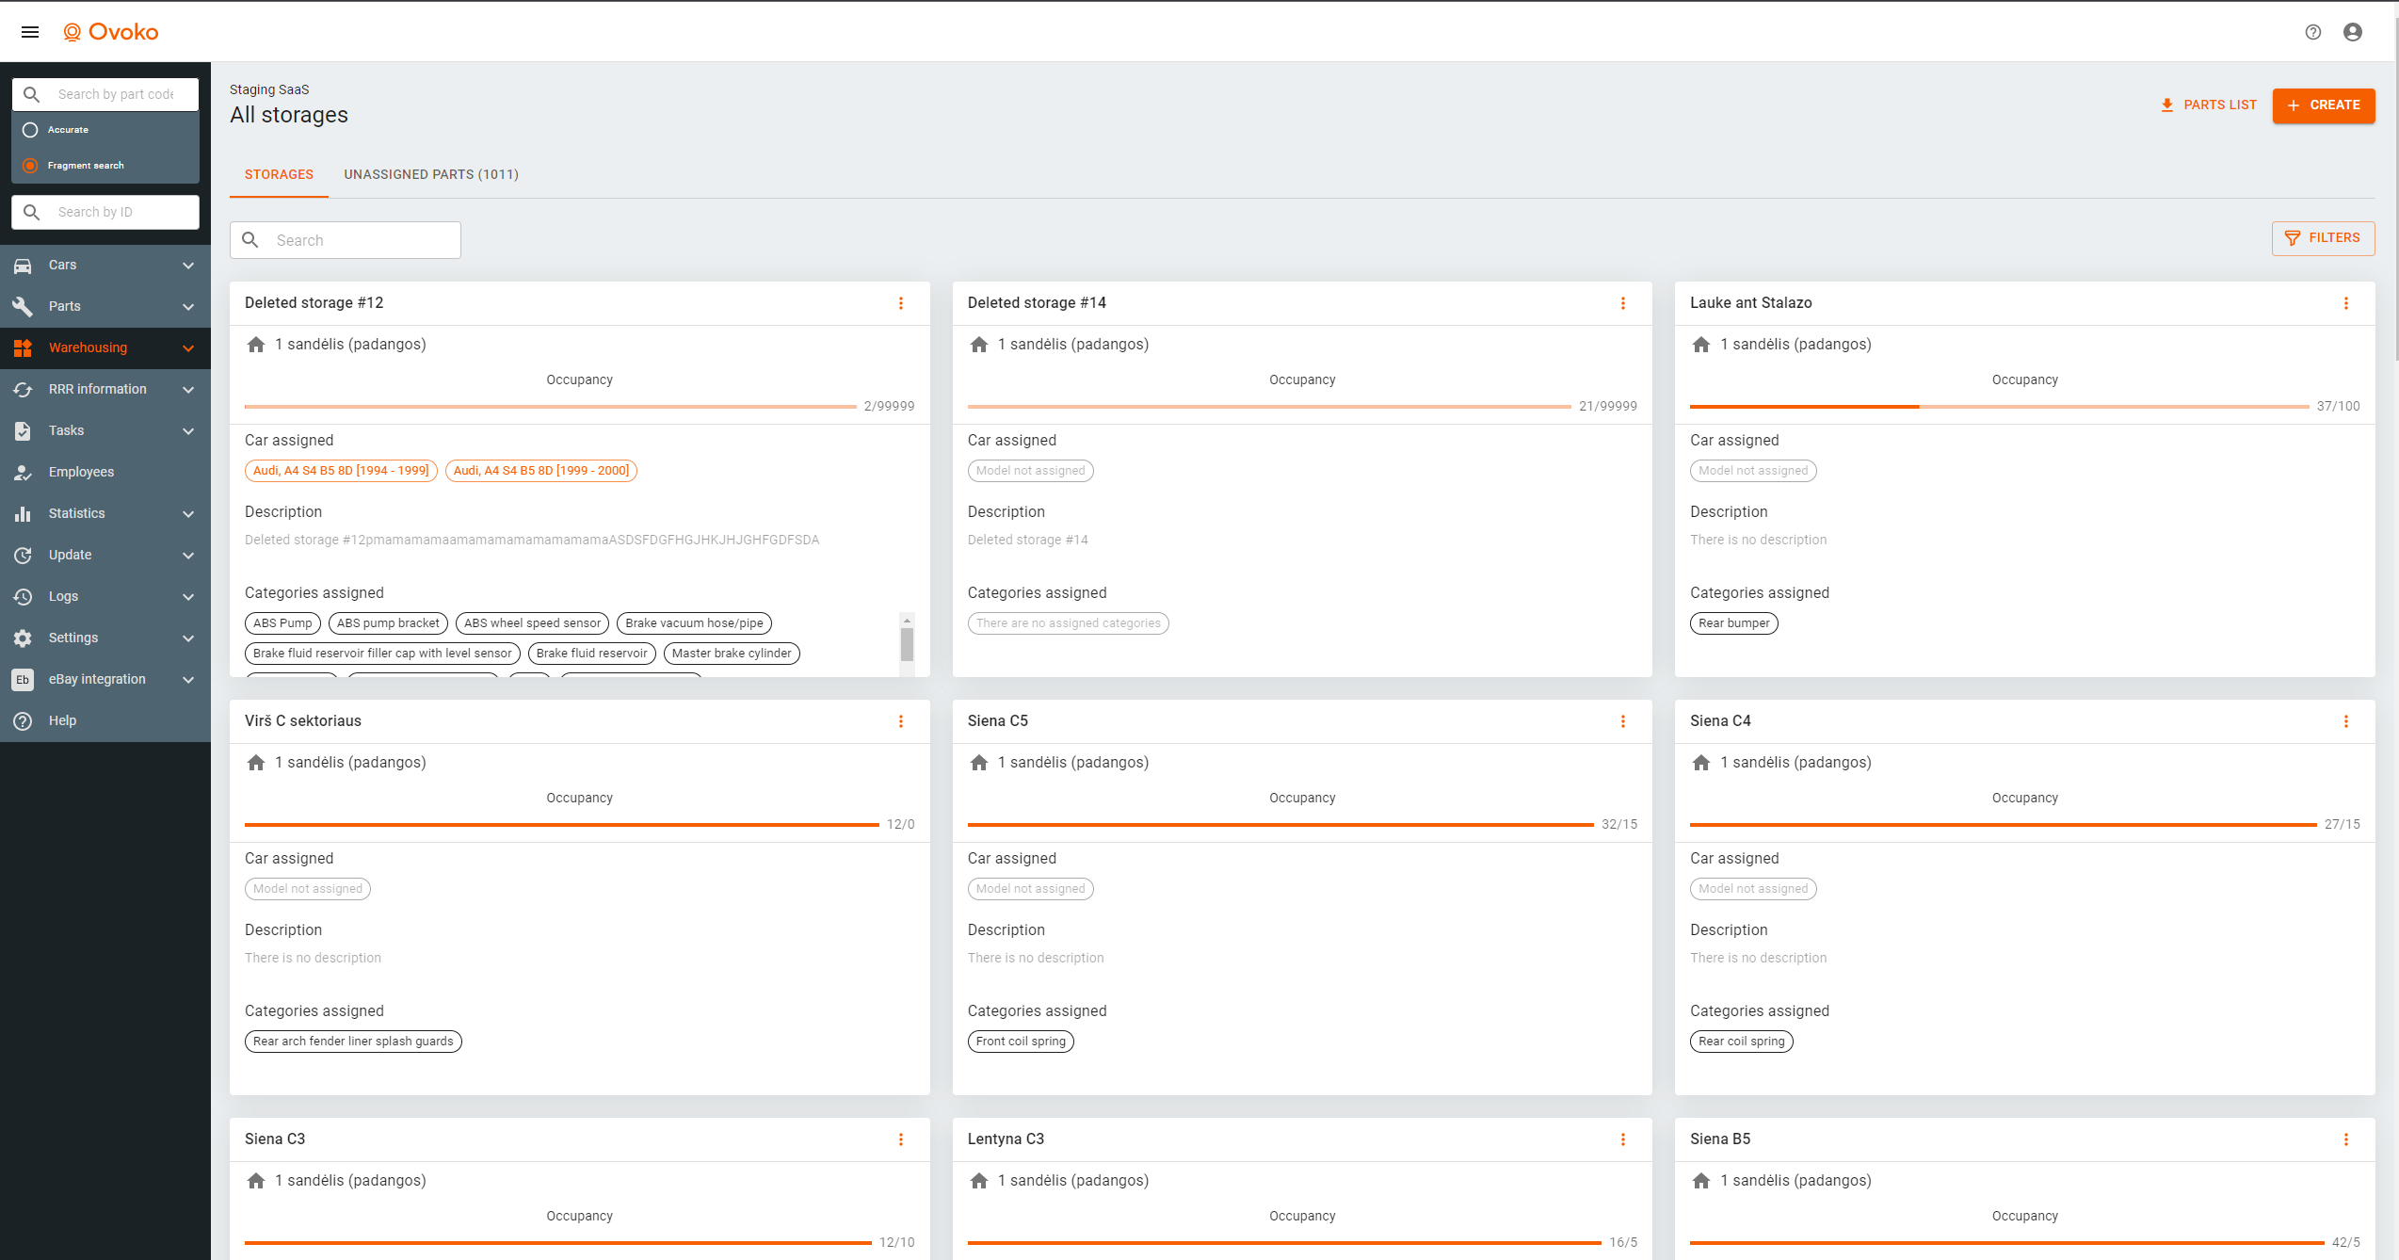Expand the Cars sidebar section
The height and width of the screenshot is (1260, 2399).
(x=188, y=266)
